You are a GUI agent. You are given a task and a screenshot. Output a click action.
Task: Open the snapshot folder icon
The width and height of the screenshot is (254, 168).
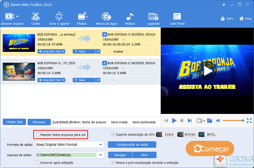[x=210, y=121]
